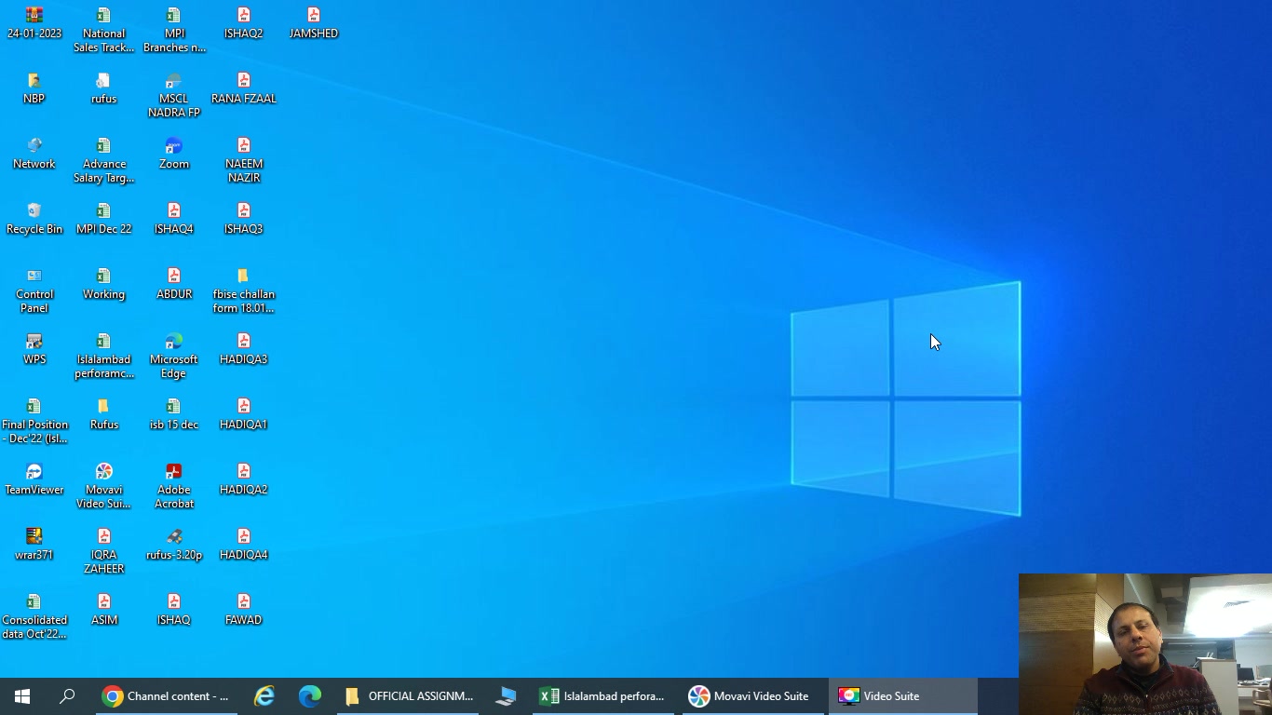
Task: Open the Windows Start menu
Action: (22, 696)
